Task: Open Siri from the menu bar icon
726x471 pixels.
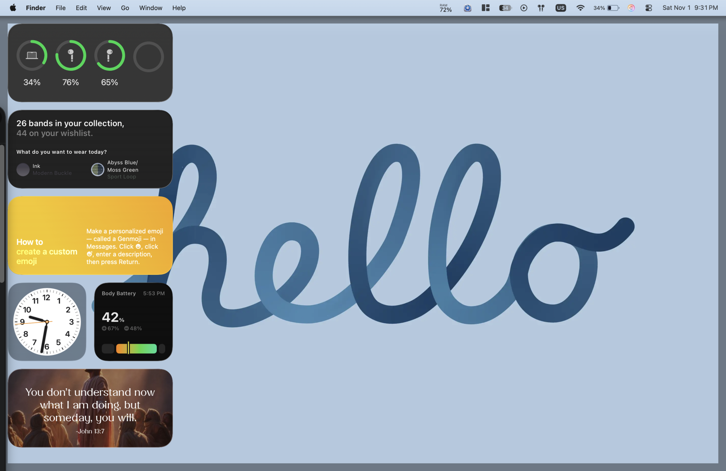Action: pos(631,8)
